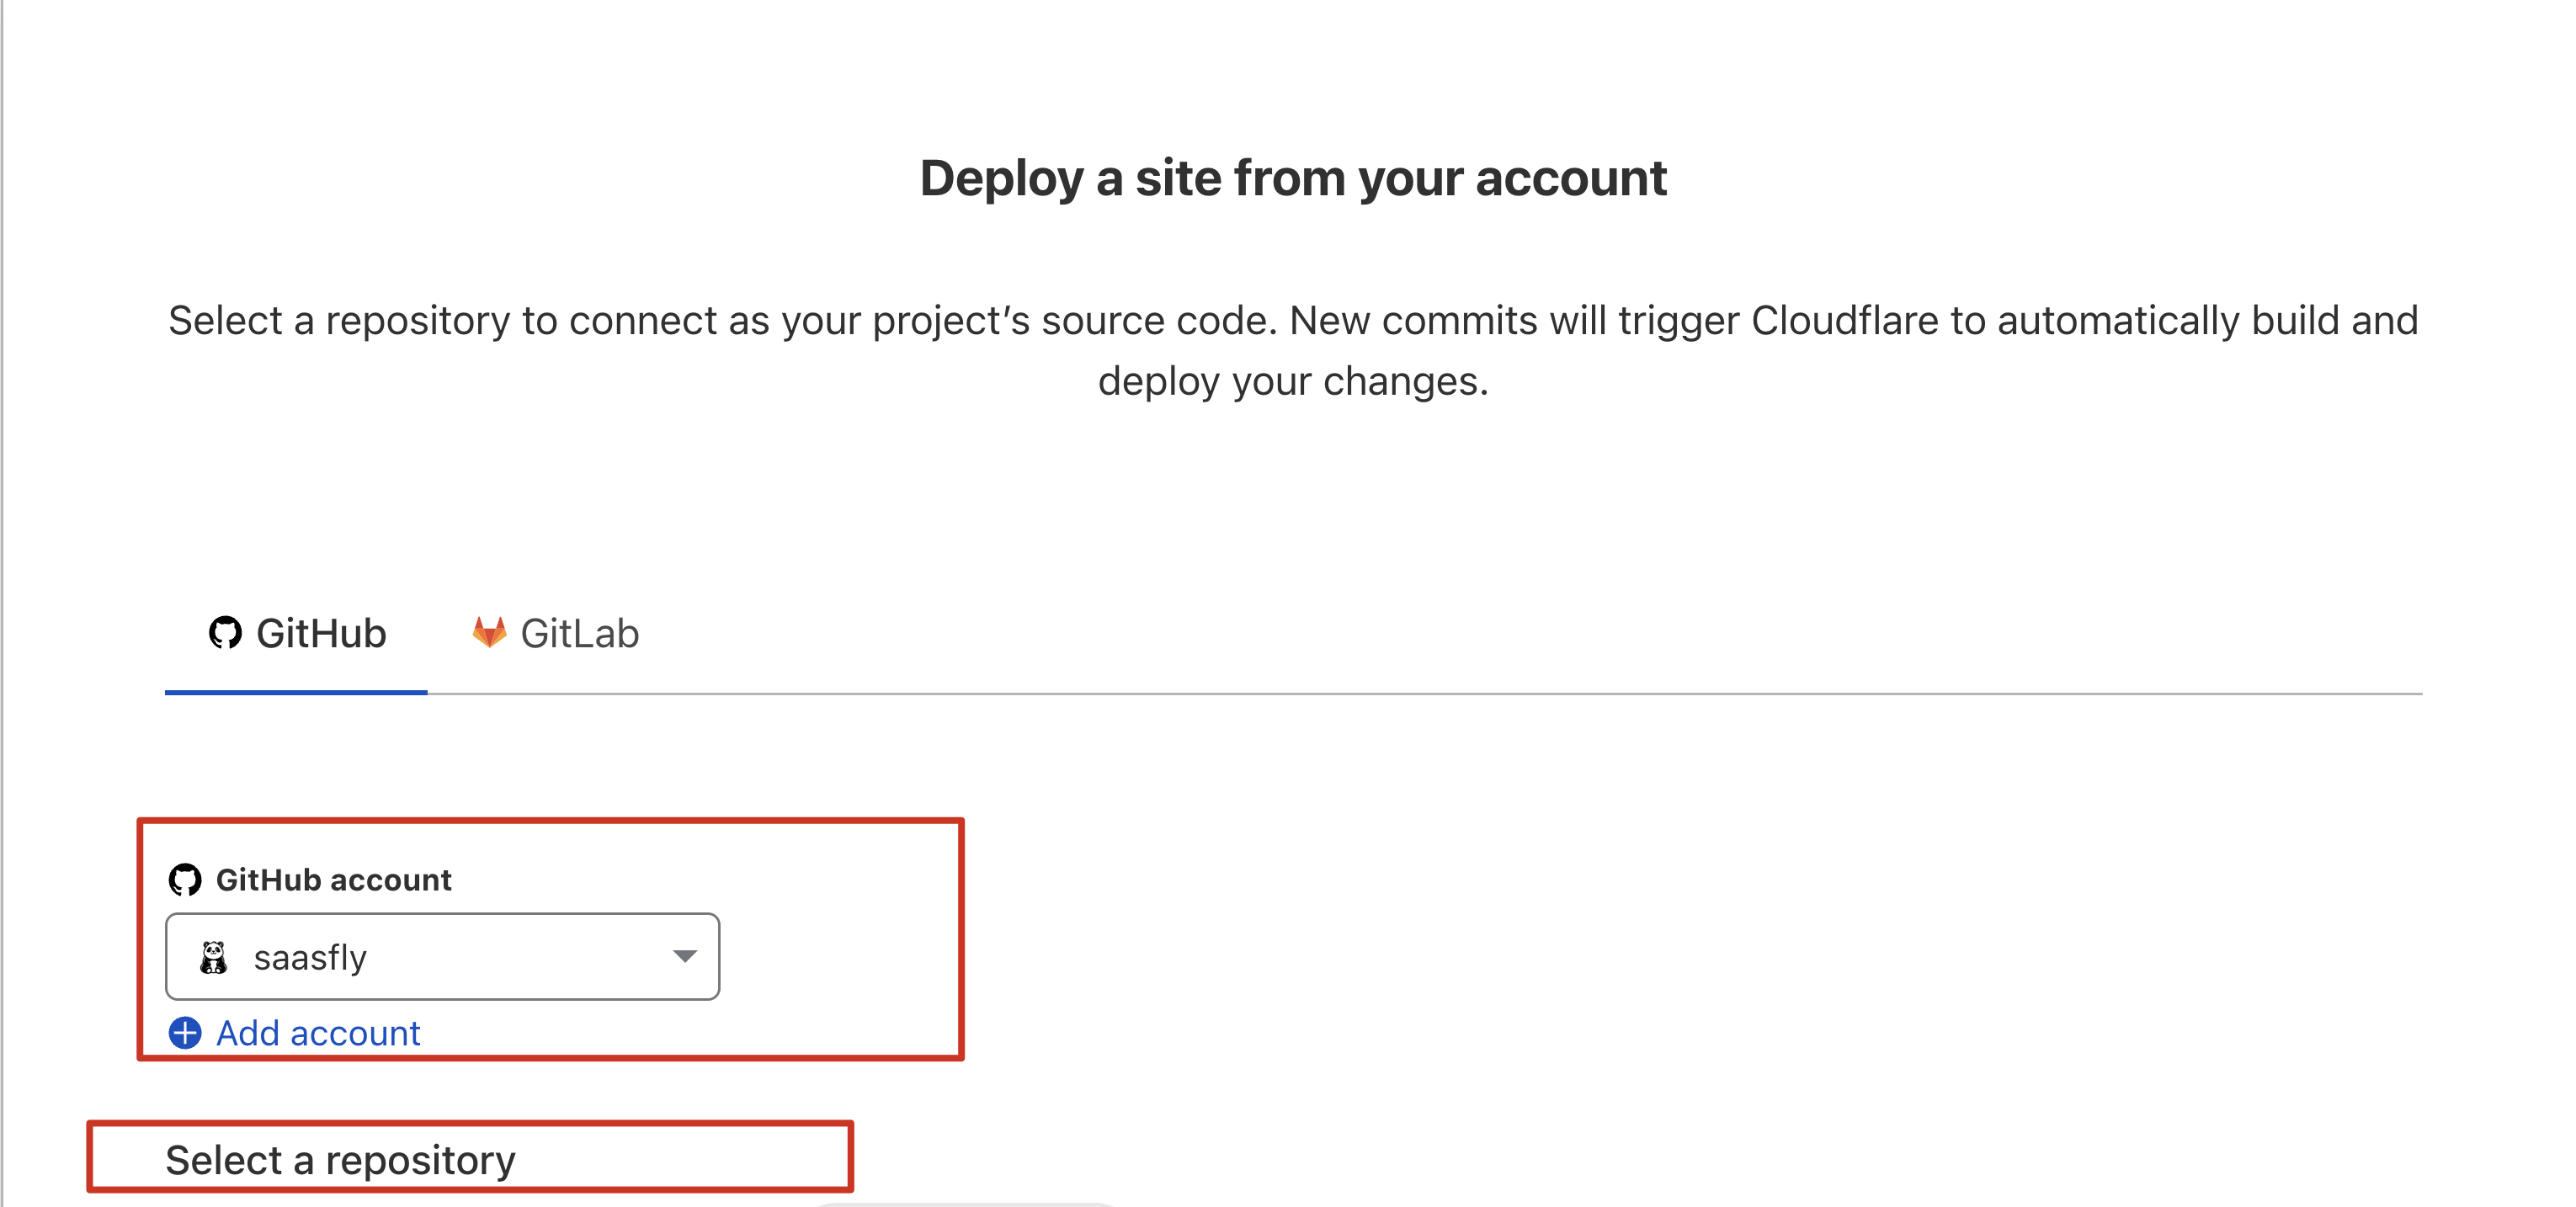Screen dimensions: 2576x1207
Task: Click the Select a repository heading
Action: [340, 1160]
